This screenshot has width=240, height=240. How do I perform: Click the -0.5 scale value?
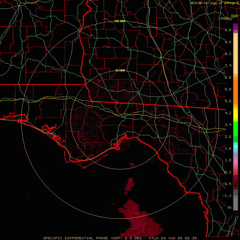[227, 184]
